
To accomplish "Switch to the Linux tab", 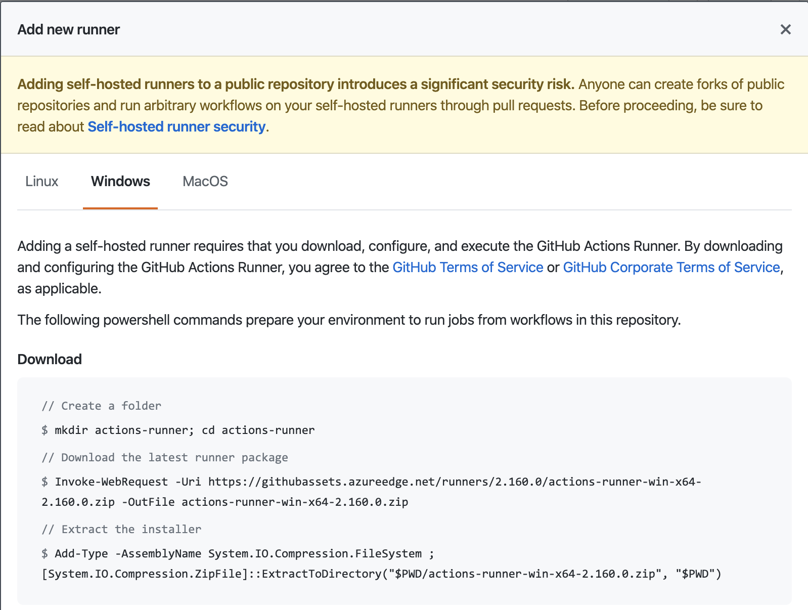I will click(x=42, y=182).
